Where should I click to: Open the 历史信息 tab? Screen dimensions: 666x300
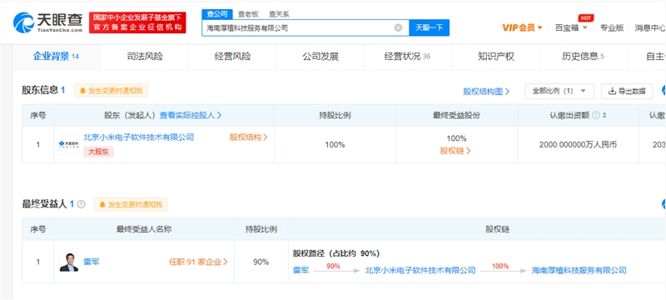tap(584, 57)
